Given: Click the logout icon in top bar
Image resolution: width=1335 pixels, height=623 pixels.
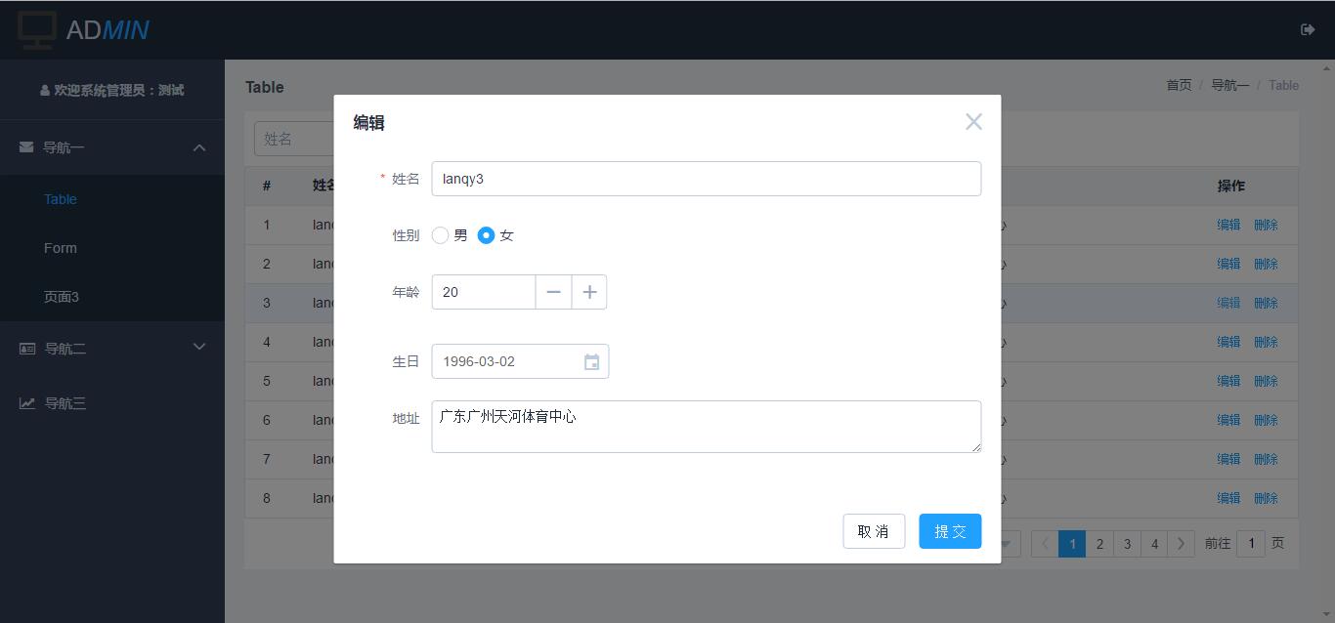Looking at the screenshot, I should pos(1308,29).
